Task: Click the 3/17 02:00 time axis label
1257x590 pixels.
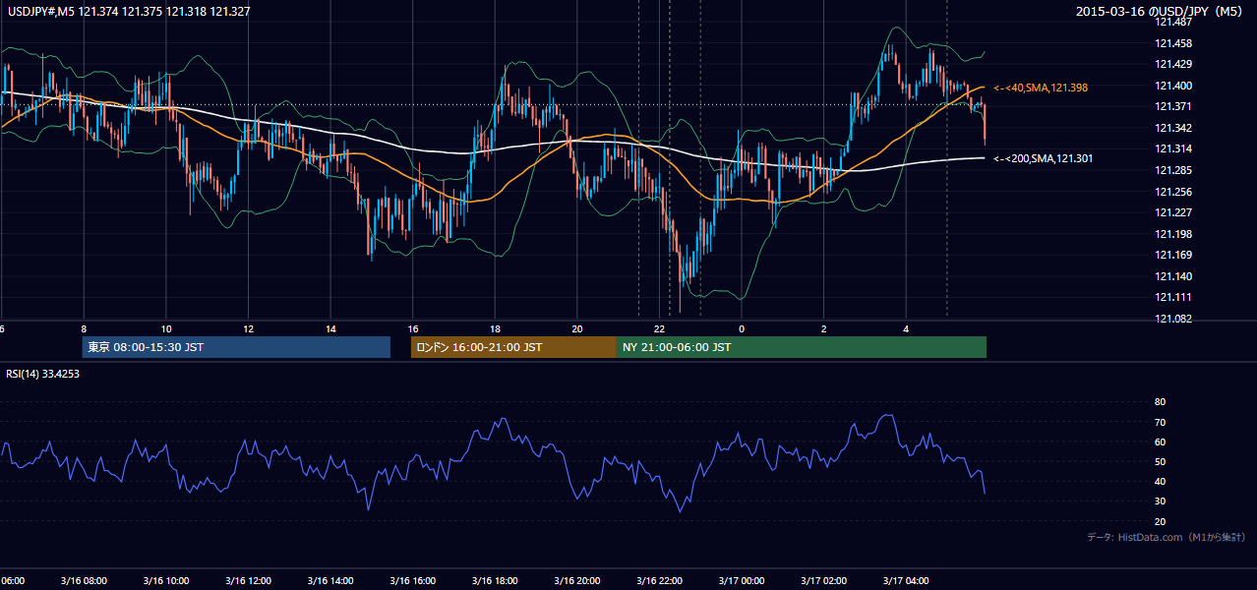Action: [x=823, y=581]
